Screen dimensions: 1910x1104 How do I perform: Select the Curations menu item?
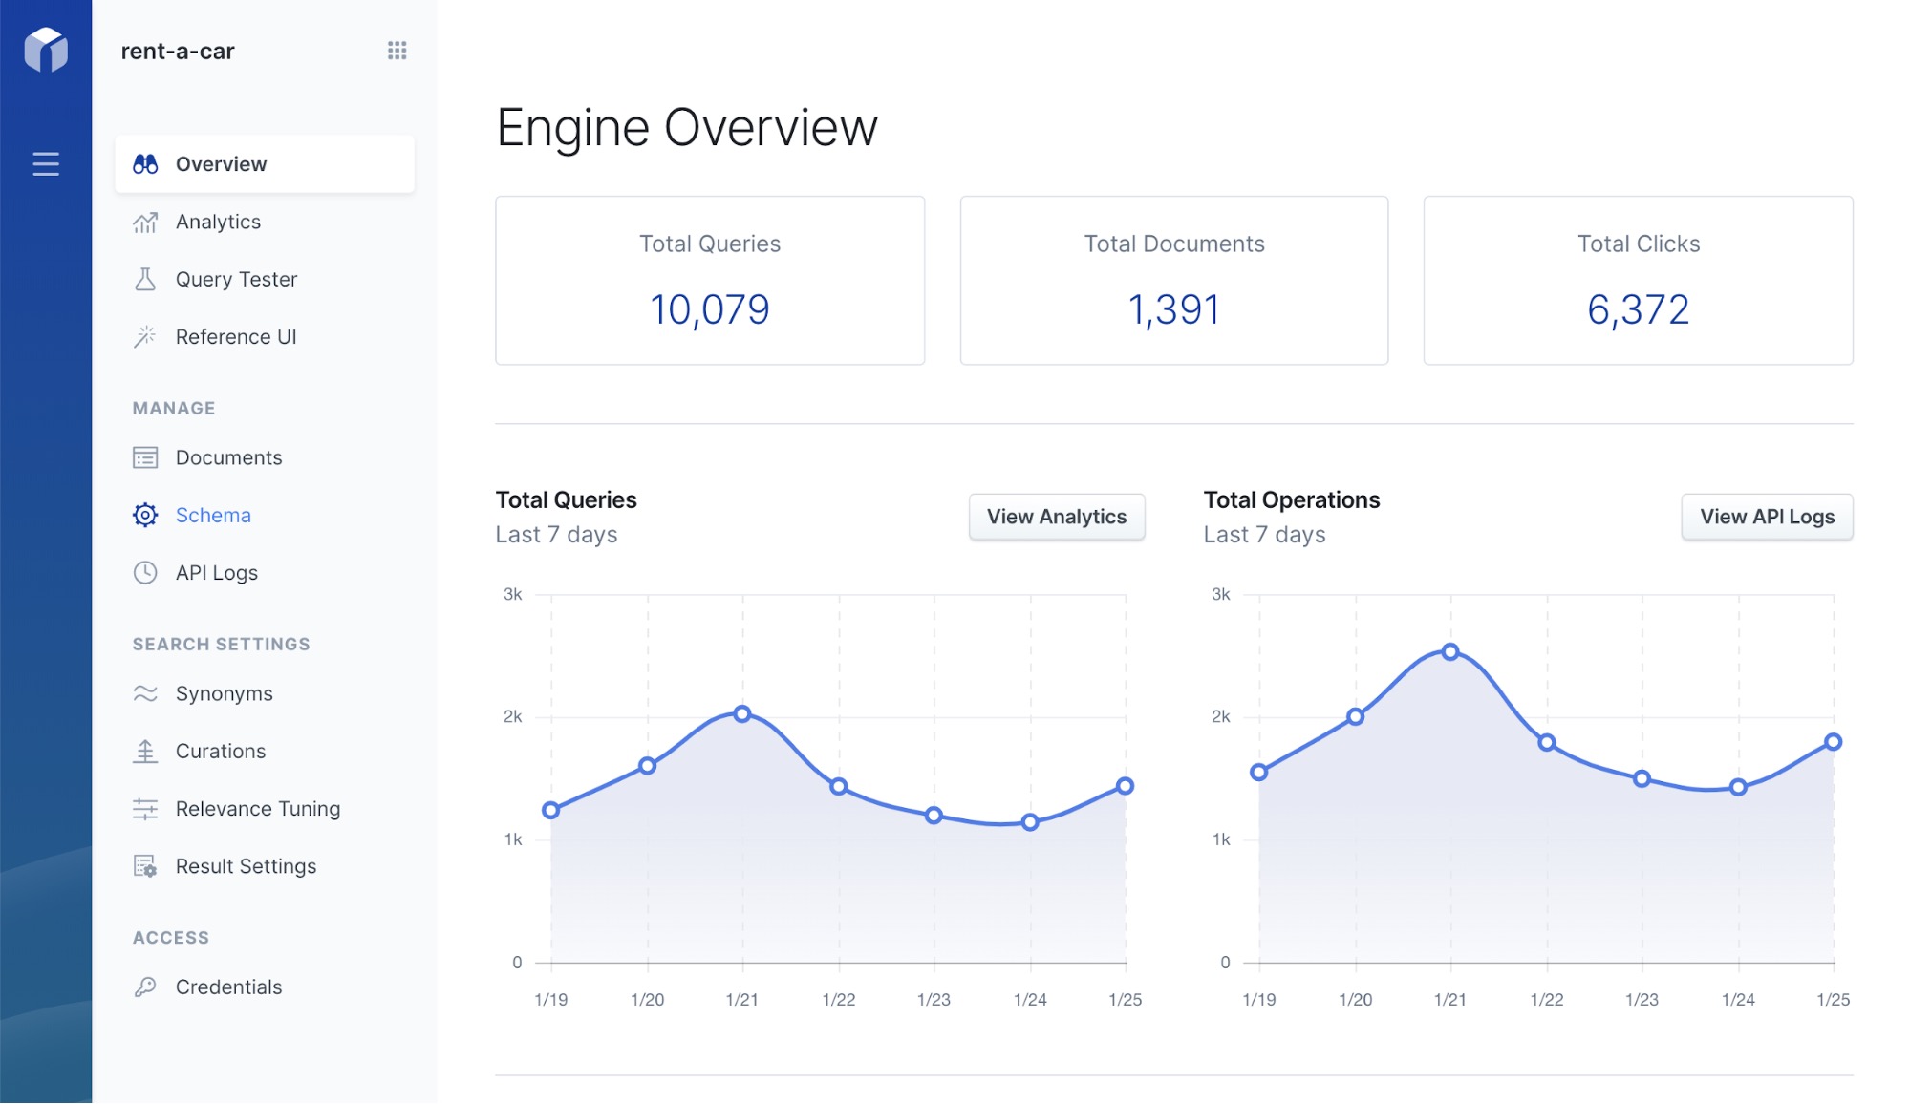220,749
